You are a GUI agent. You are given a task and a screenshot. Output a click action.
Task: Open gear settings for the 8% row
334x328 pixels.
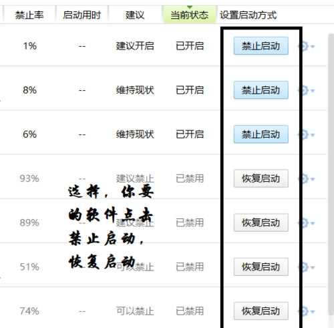pyautogui.click(x=306, y=90)
